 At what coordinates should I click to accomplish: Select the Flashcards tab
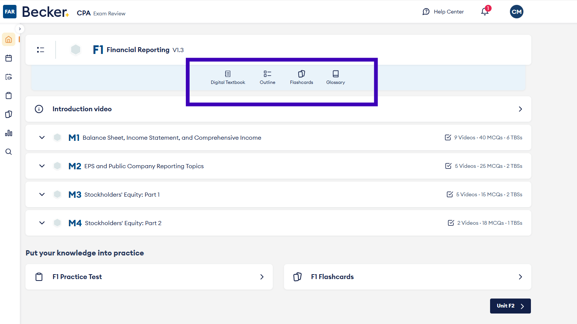point(301,77)
